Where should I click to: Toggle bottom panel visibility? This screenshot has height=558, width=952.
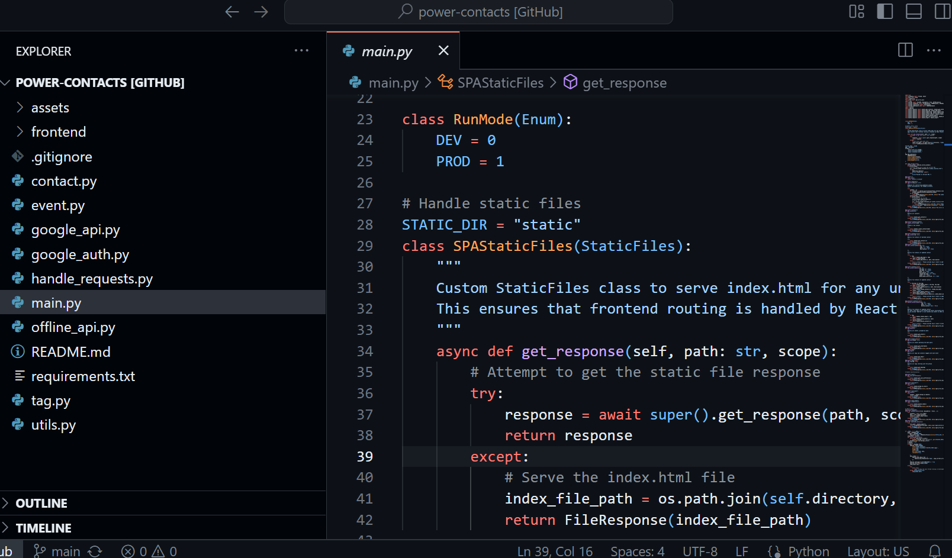click(x=914, y=11)
